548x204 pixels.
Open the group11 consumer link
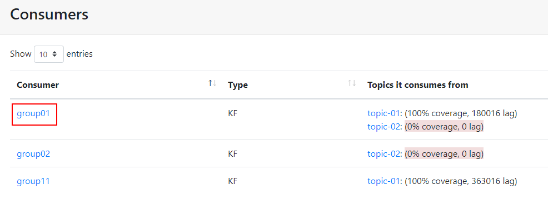click(33, 181)
